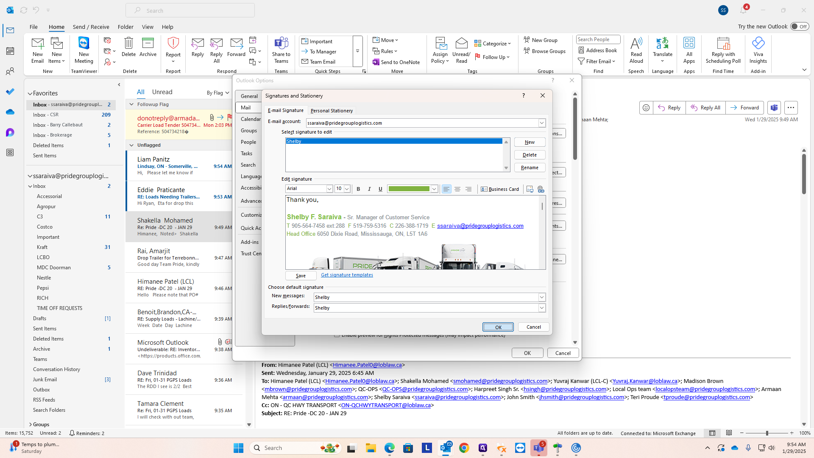
Task: Open Viva Insights add-in
Action: click(x=758, y=50)
